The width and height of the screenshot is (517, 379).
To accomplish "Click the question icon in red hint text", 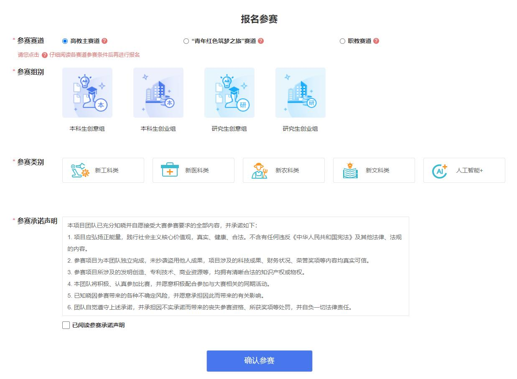I will pyautogui.click(x=45, y=55).
